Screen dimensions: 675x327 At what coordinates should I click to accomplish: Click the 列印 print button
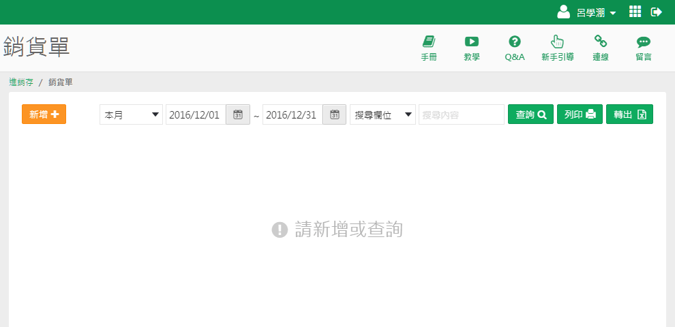580,114
